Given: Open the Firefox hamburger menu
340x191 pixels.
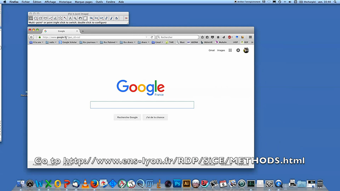Looking at the screenshot, I should pyautogui.click(x=250, y=37).
